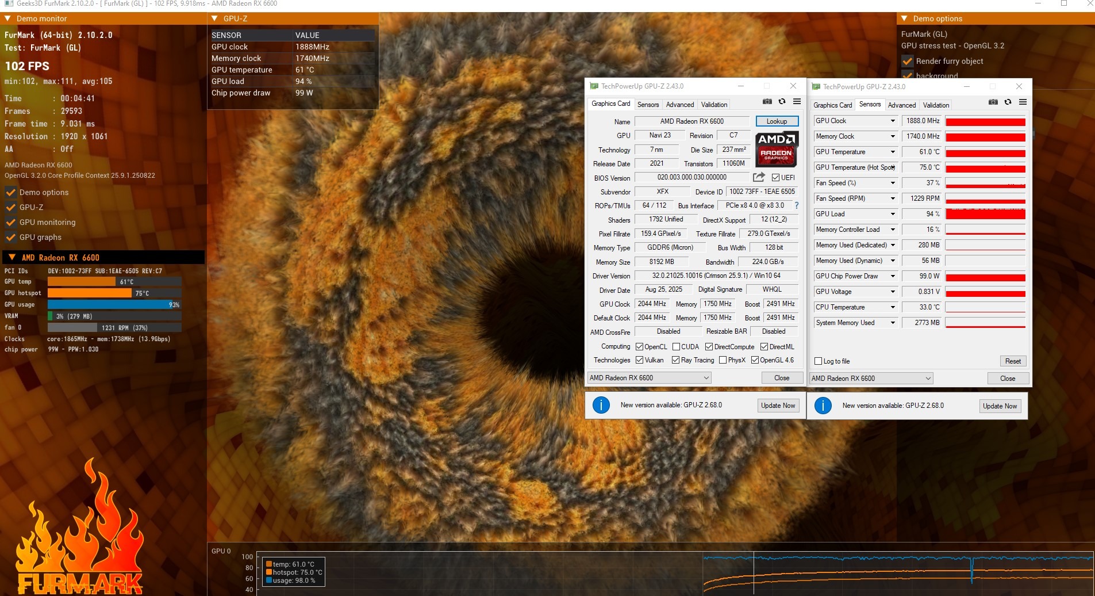Open the GPU Clock sensor dropdown
Viewport: 1095px width, 596px height.
pyautogui.click(x=893, y=121)
